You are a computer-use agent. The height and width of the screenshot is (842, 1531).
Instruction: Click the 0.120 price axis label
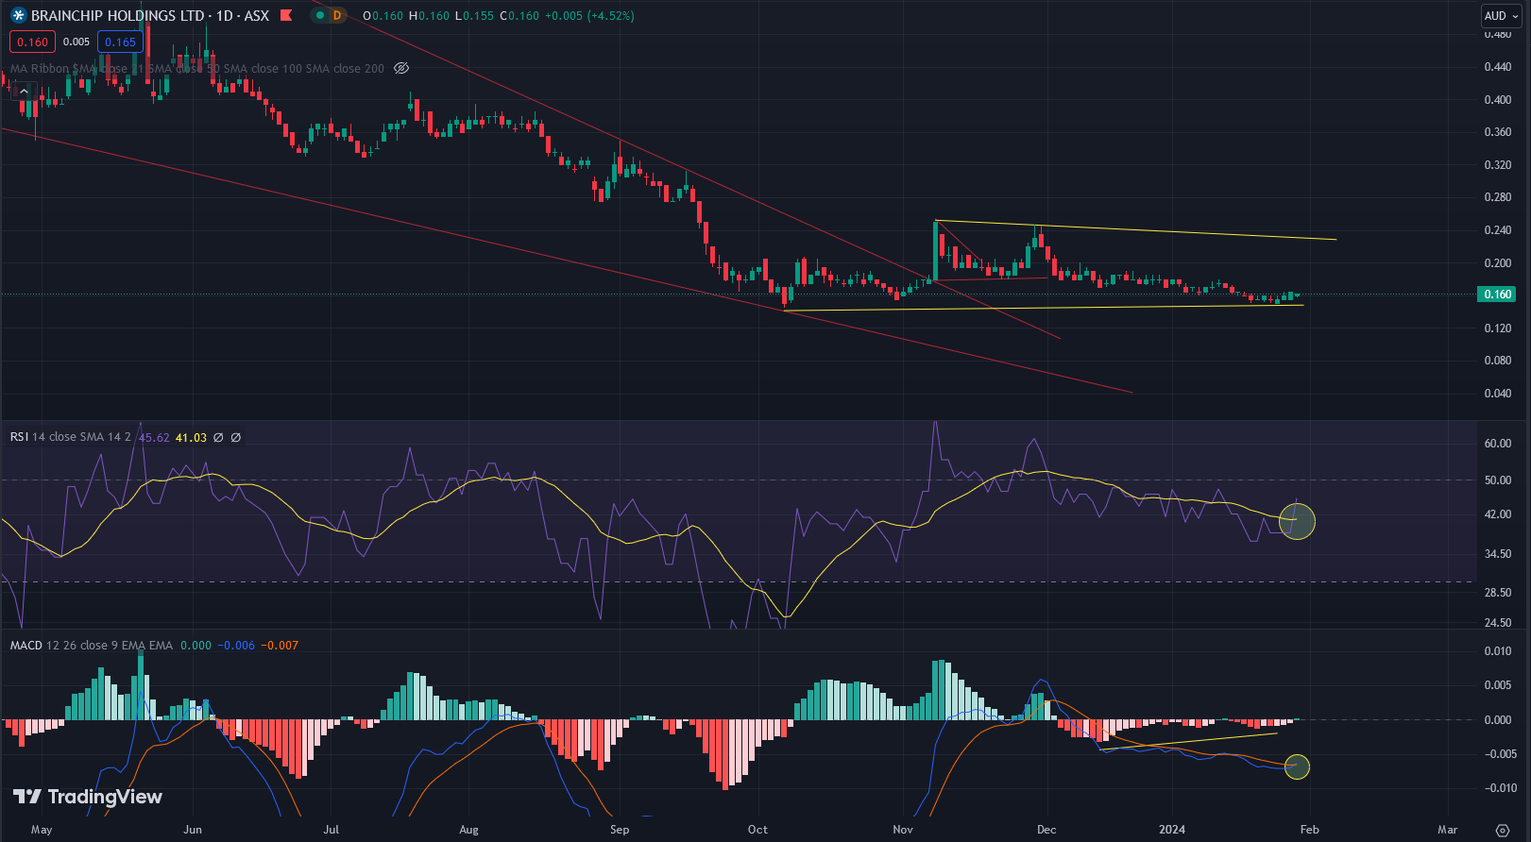coord(1498,328)
